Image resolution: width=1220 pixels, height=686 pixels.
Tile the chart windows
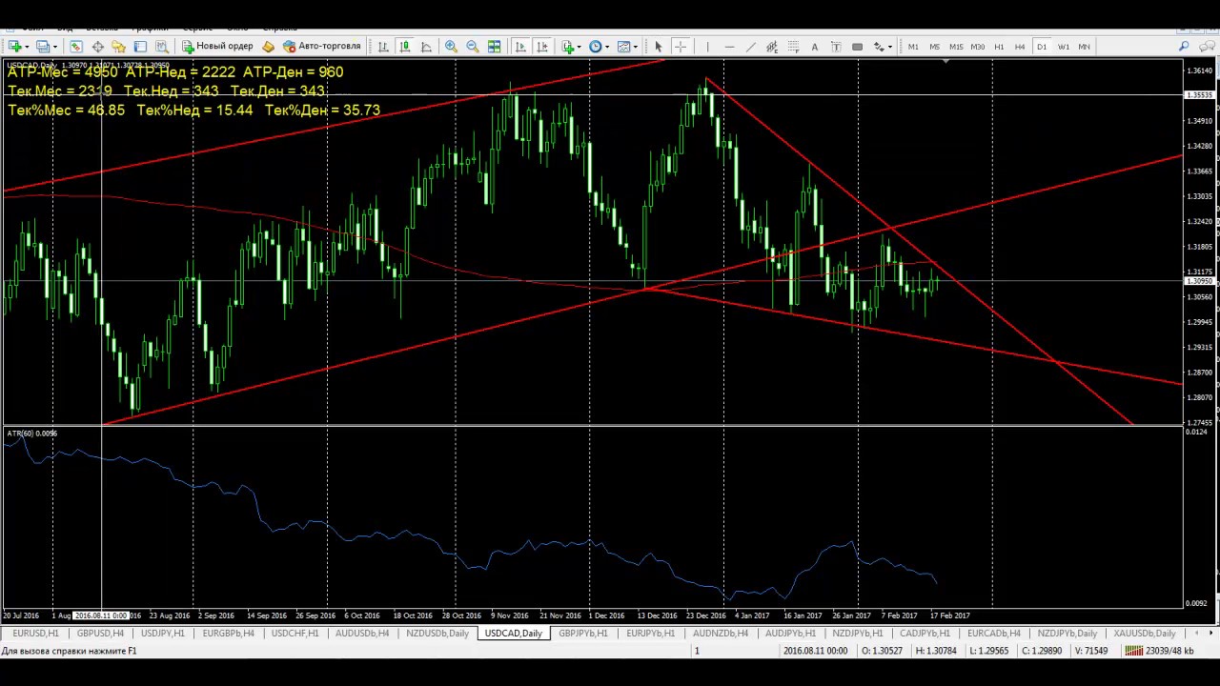coord(494,46)
